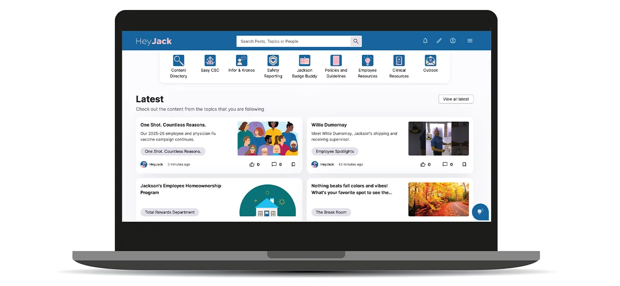Open the house illustration thumbnail
Image resolution: width=620 pixels, height=286 pixels.
pos(268,200)
